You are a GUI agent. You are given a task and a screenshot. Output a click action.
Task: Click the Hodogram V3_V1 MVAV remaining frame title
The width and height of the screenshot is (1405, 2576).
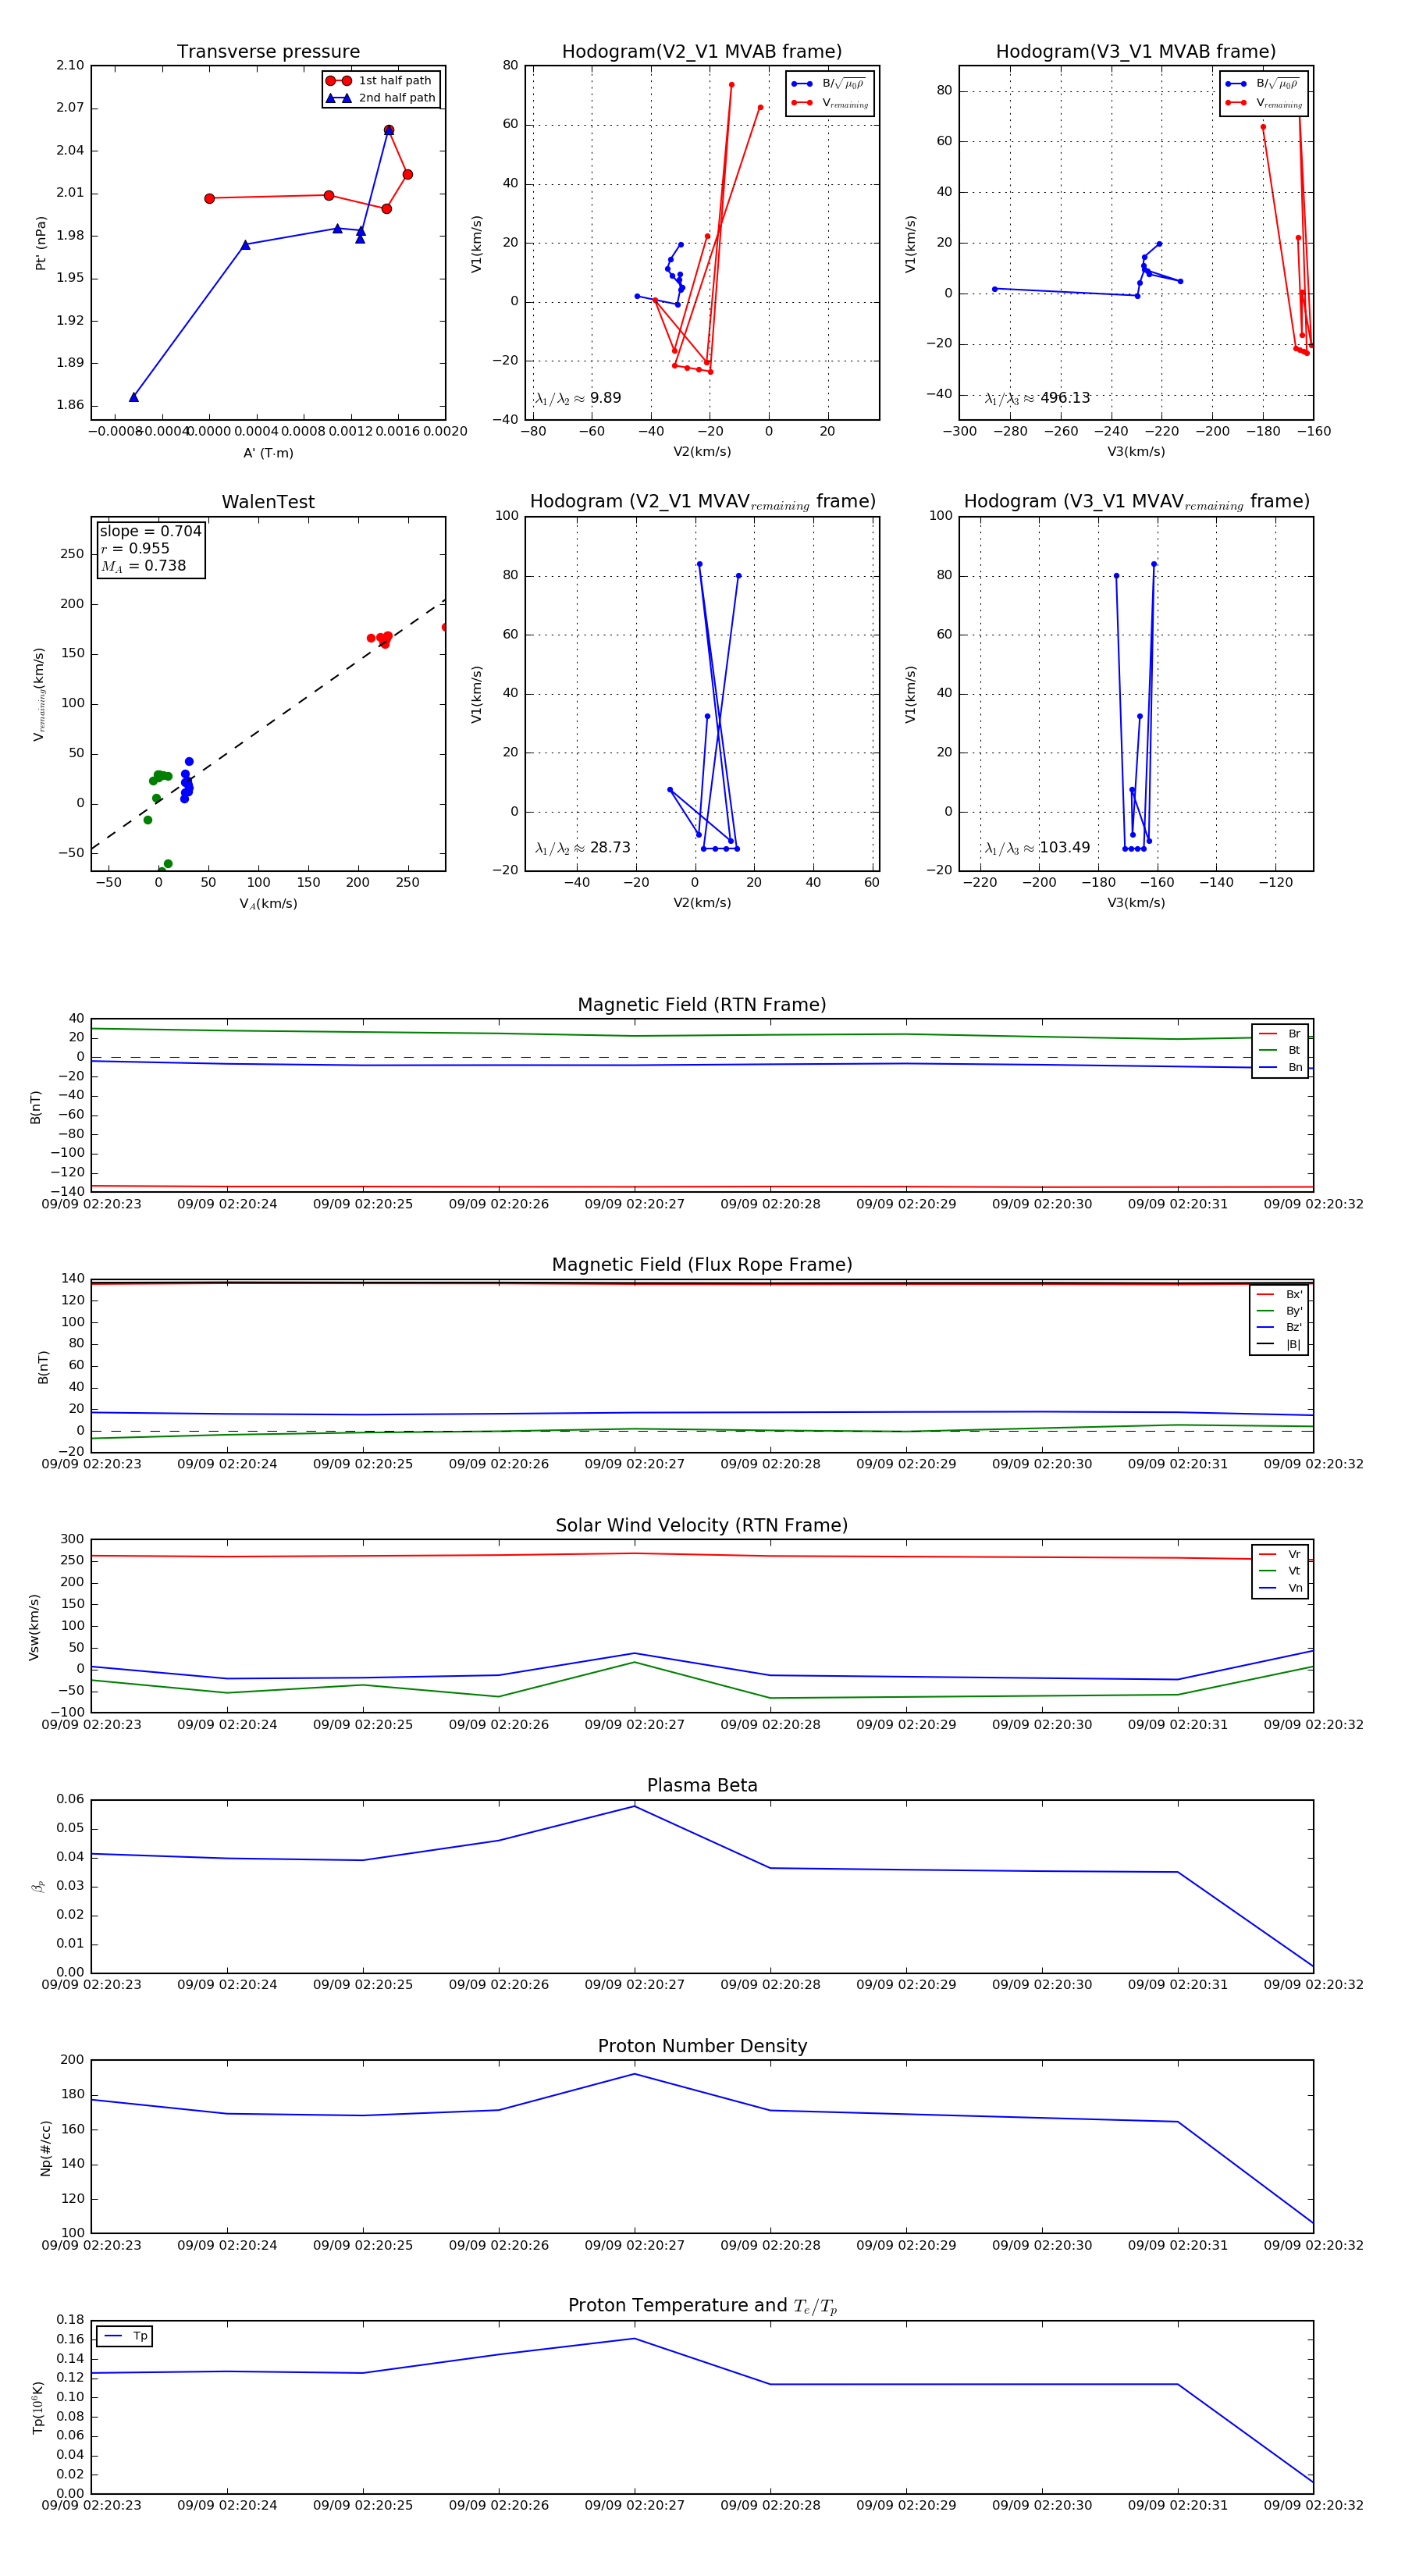click(x=1136, y=502)
